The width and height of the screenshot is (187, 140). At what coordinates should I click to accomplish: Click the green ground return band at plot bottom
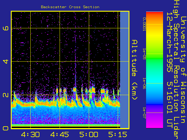(66, 125)
